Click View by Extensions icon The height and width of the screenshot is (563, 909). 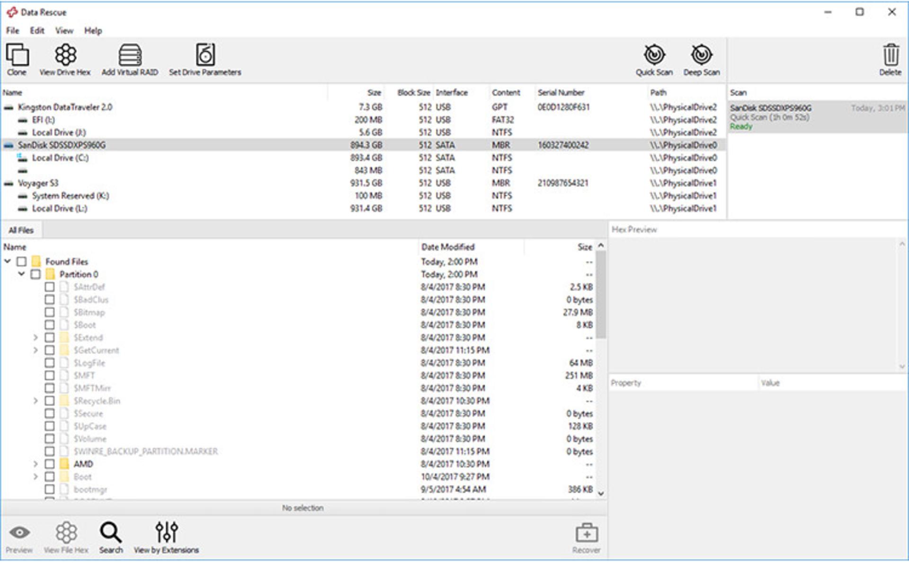[167, 532]
